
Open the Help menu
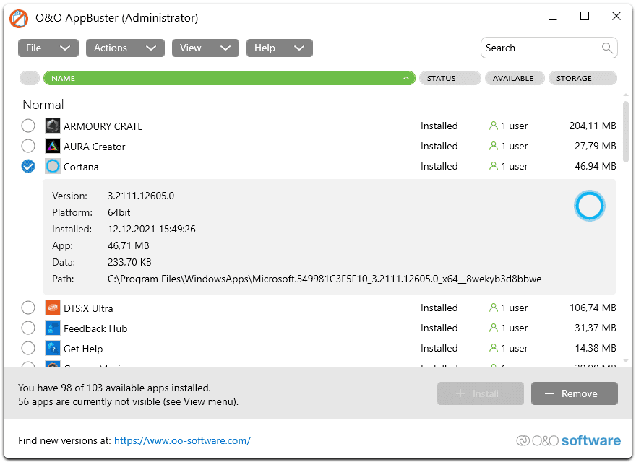(x=279, y=48)
